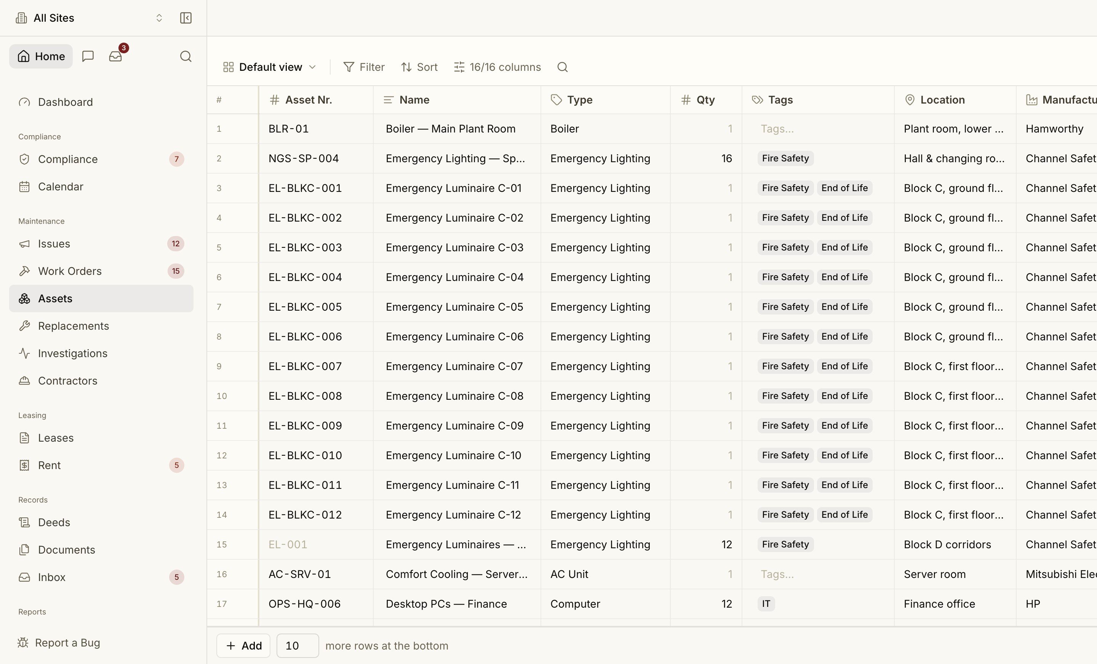Click the Investigations pulse icon

tap(24, 353)
